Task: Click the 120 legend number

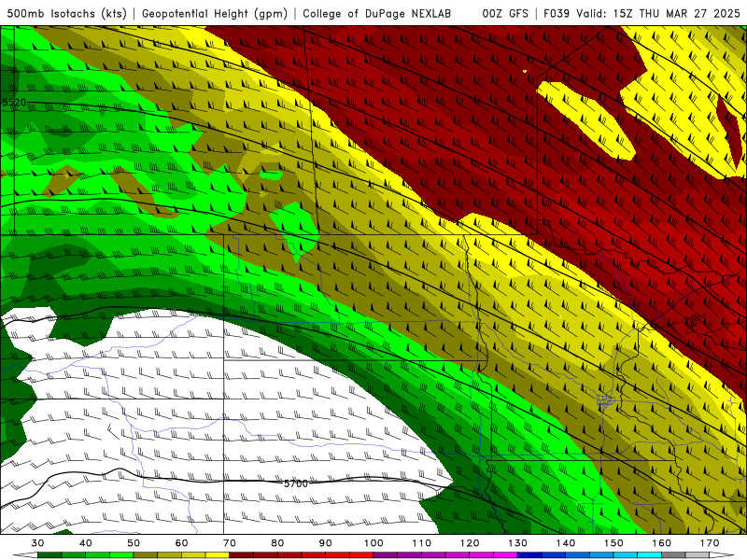Action: (470, 543)
